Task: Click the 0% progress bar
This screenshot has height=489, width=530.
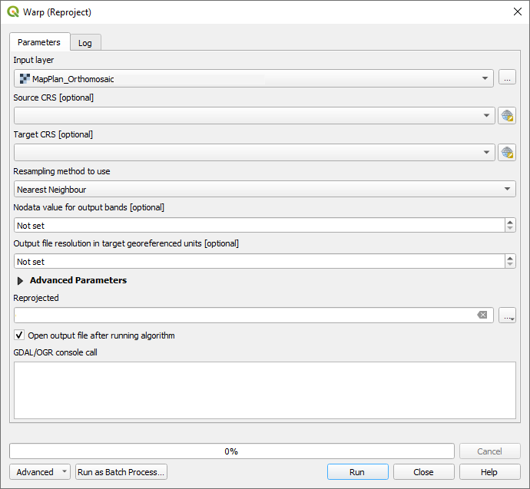Action: tap(231, 451)
